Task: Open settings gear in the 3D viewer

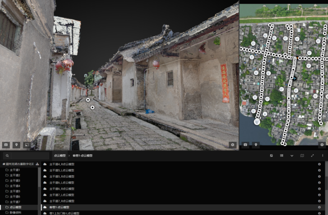Action: tap(232, 144)
